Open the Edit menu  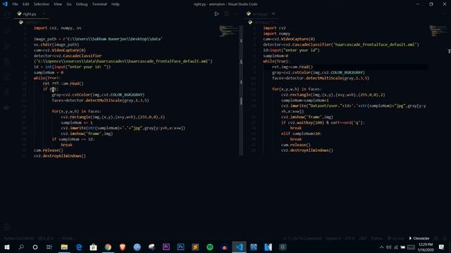click(26, 4)
